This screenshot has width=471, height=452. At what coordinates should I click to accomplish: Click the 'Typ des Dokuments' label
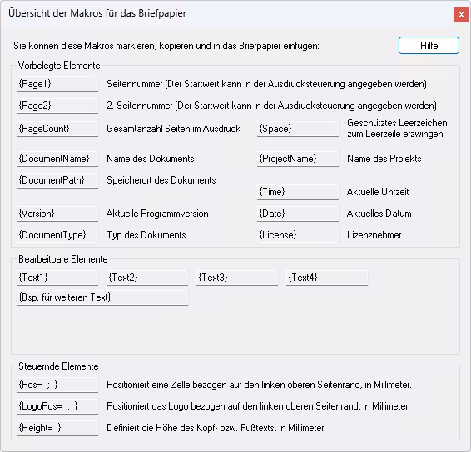146,235
